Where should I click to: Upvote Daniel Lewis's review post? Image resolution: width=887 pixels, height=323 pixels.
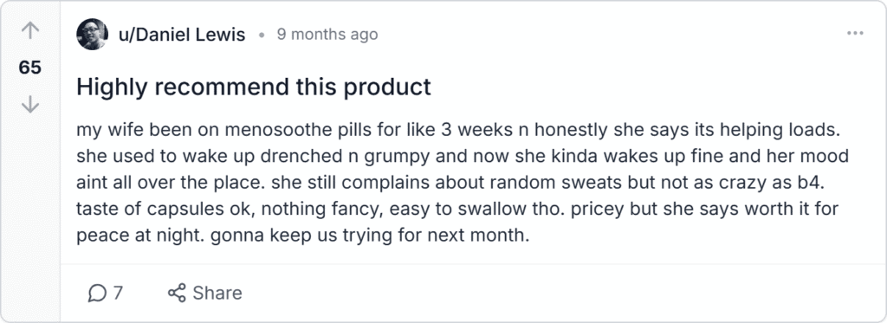pos(30,30)
